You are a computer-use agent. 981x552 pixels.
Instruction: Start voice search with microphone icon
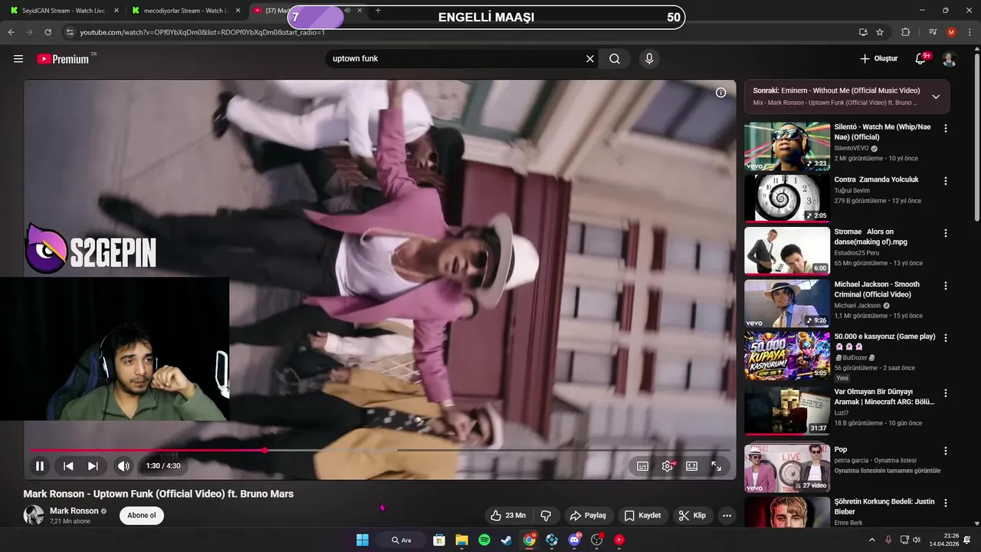coord(649,59)
